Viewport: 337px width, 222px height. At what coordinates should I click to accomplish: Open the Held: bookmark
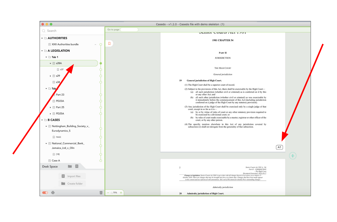[59, 137]
